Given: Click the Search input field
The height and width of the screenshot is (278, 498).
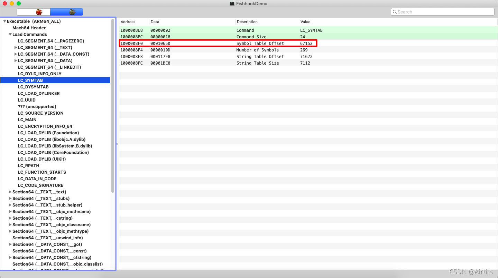Looking at the screenshot, I should (443, 12).
